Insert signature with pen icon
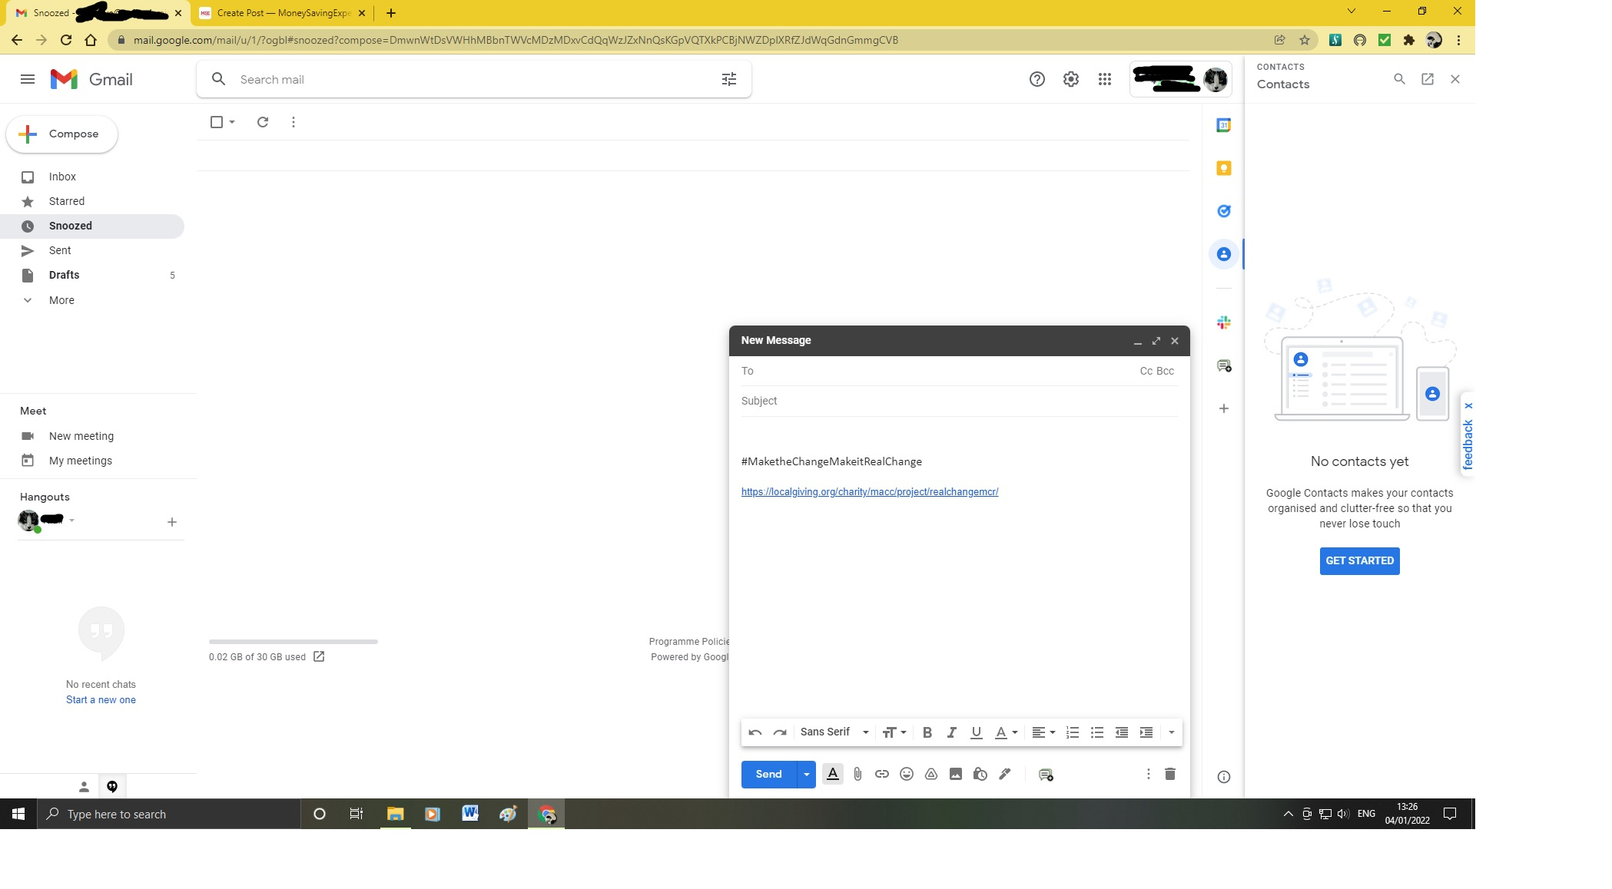 [x=1005, y=774]
